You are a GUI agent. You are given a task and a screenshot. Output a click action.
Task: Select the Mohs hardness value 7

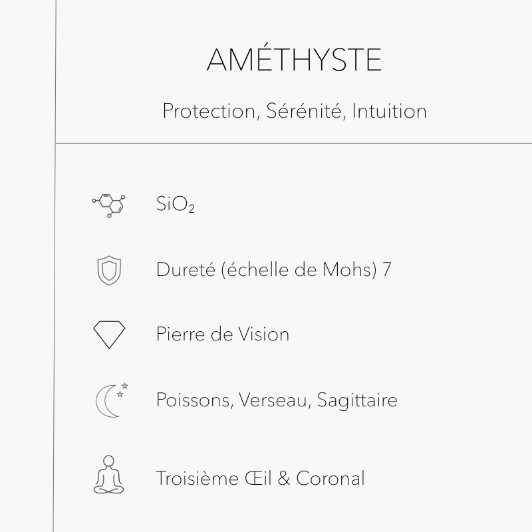click(386, 270)
